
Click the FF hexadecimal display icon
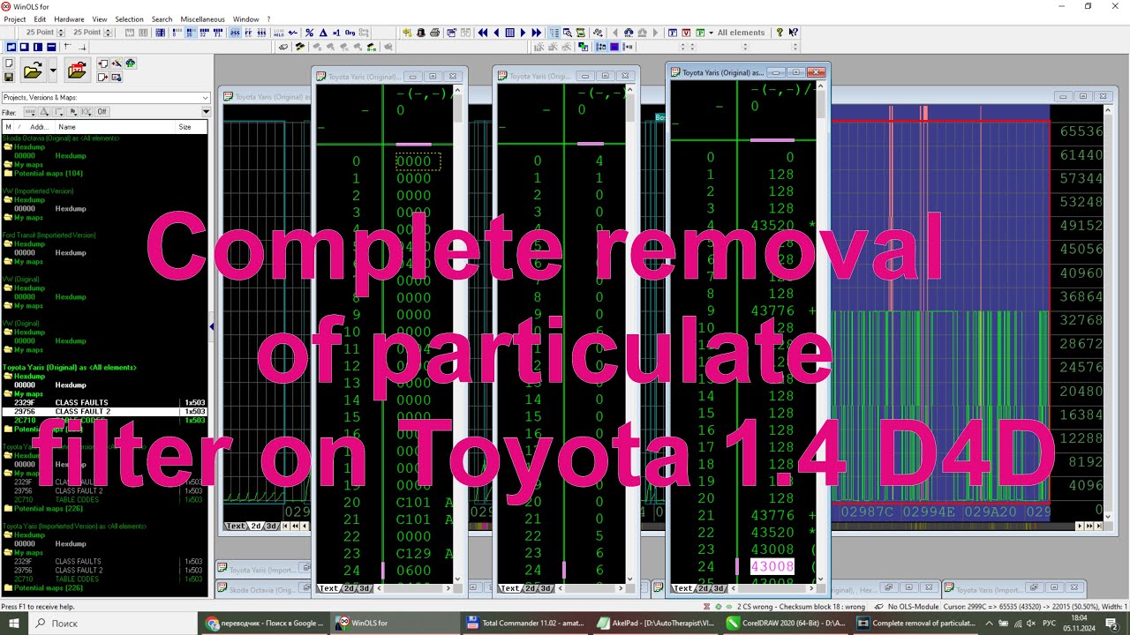tap(249, 33)
